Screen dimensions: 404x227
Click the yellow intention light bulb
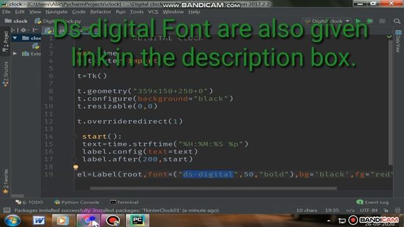pos(76,168)
